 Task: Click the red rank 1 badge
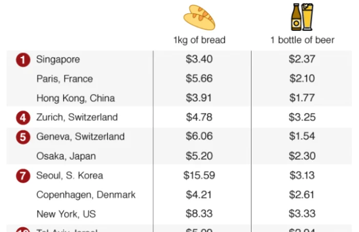[x=23, y=60]
